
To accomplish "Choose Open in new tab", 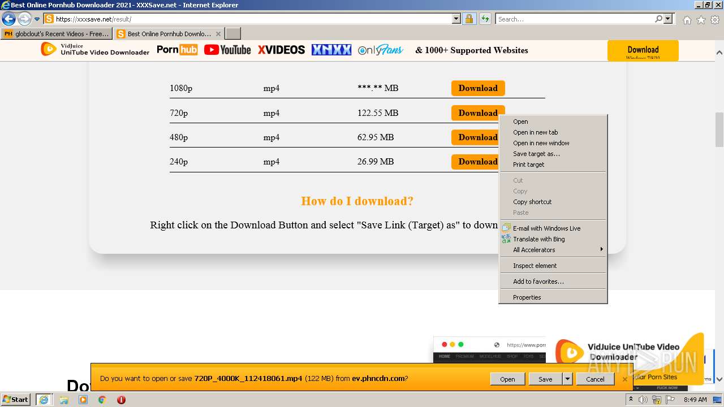I will [553, 132].
